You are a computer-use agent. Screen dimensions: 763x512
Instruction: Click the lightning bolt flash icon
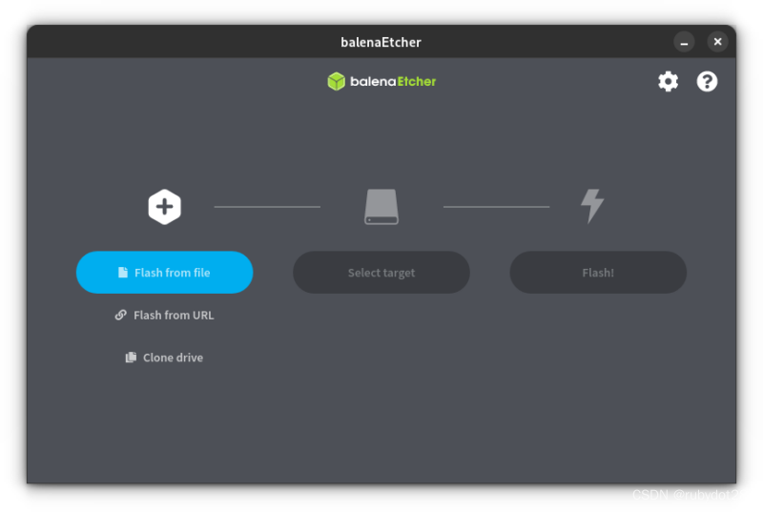coord(592,206)
